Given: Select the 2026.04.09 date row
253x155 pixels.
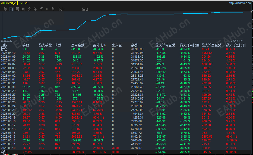Looking at the screenshot, I should (x=8, y=57).
